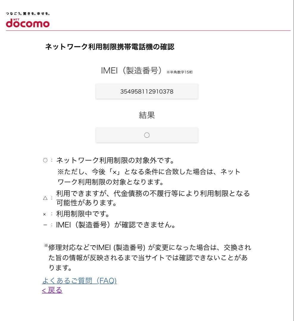The image size is (294, 321).
Task: Click the ※半角数字15桁 note
Action: (x=180, y=72)
